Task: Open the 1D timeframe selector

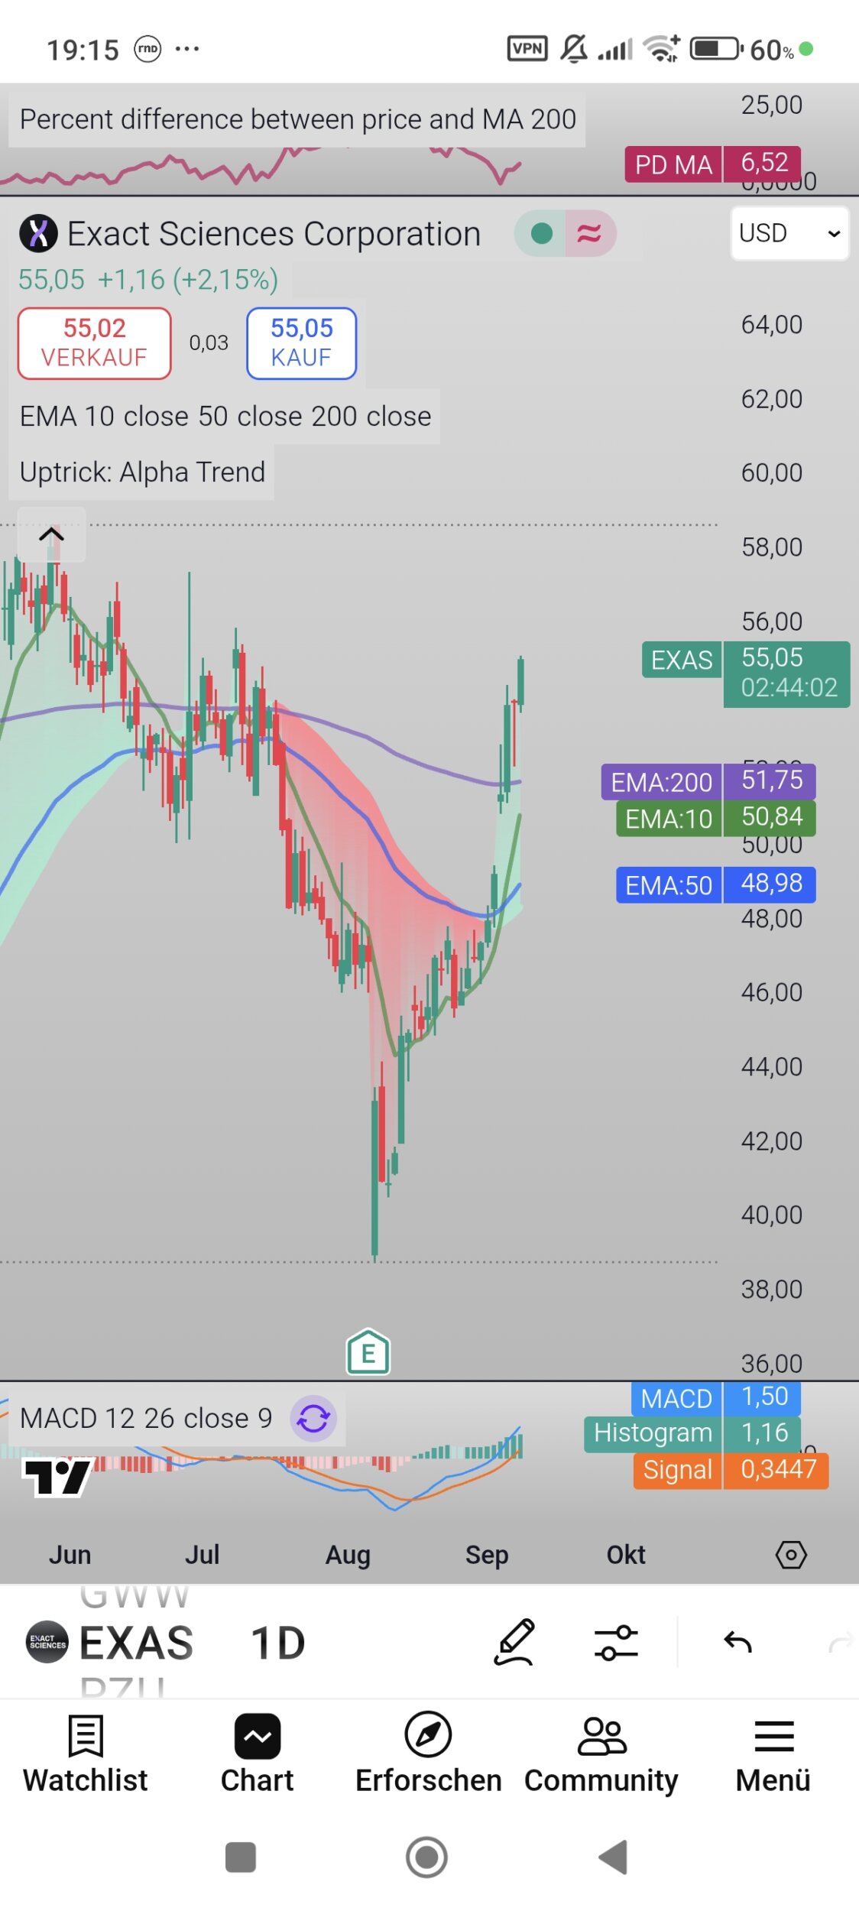Action: click(277, 1643)
